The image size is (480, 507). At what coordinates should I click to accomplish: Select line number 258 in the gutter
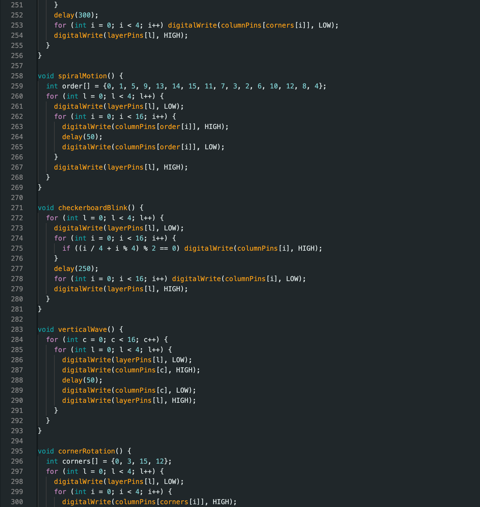point(17,76)
